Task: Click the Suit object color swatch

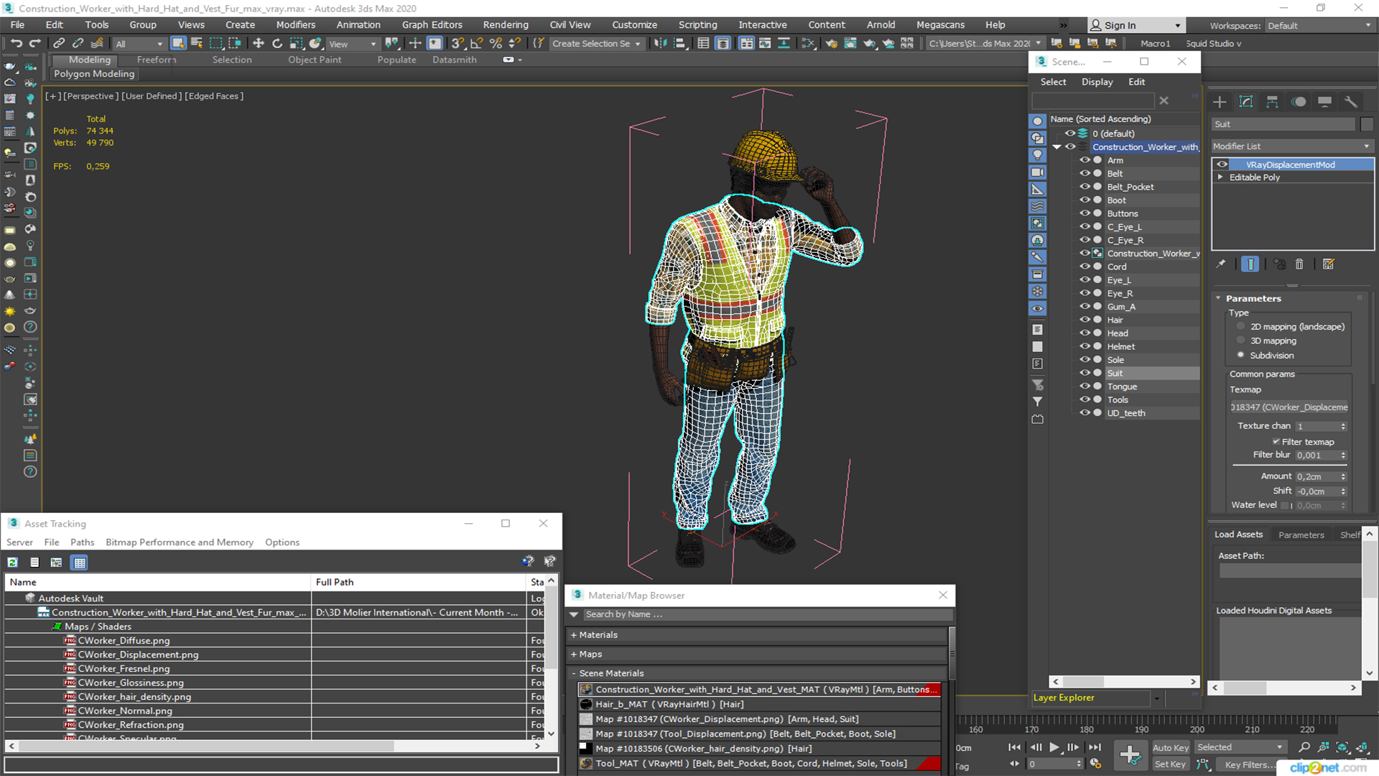Action: [x=1367, y=124]
